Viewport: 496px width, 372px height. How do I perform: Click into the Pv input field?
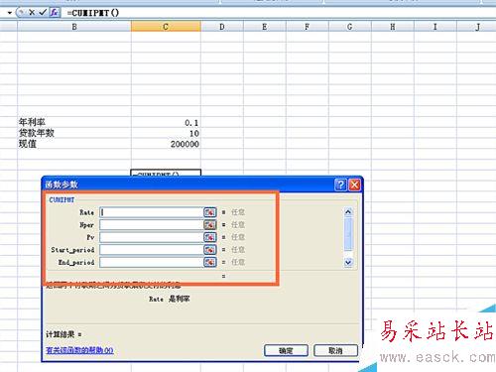152,237
